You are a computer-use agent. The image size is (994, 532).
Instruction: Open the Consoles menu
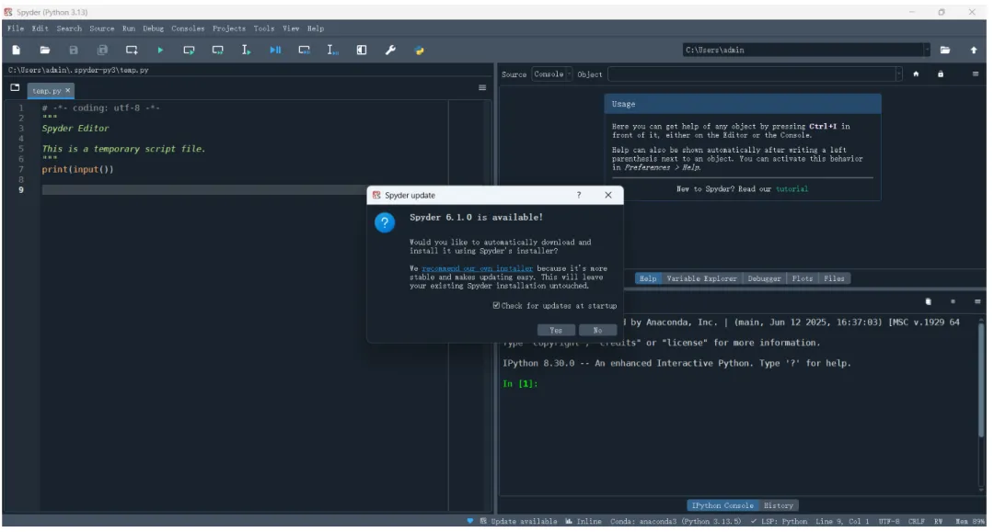click(188, 28)
